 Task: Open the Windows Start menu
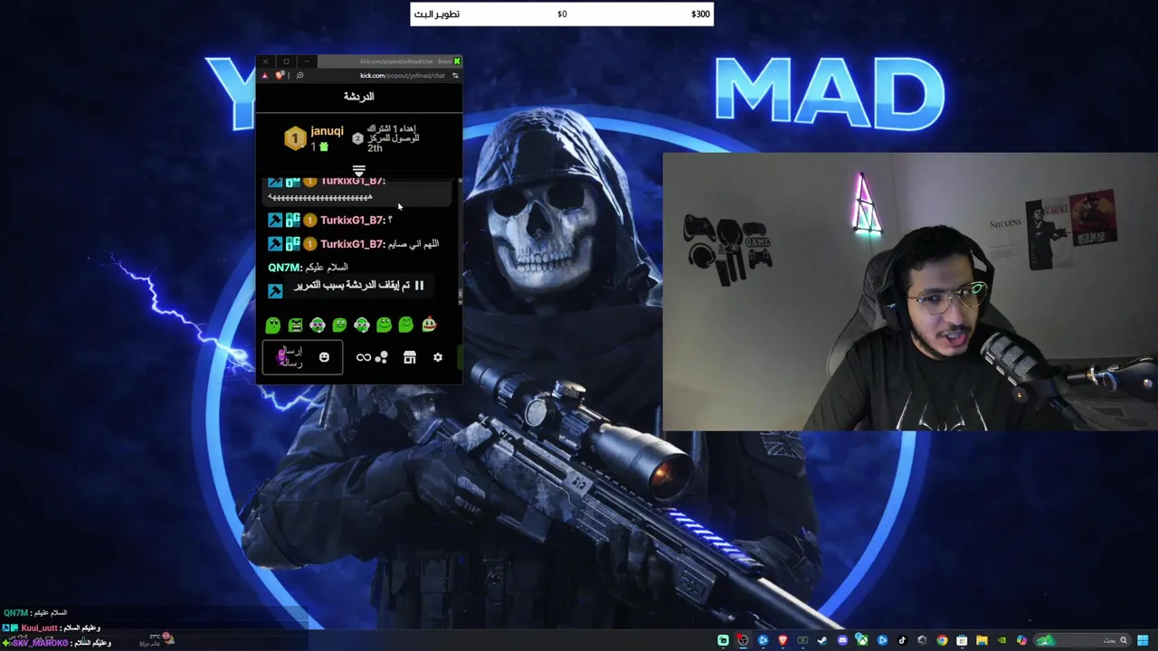click(1142, 640)
